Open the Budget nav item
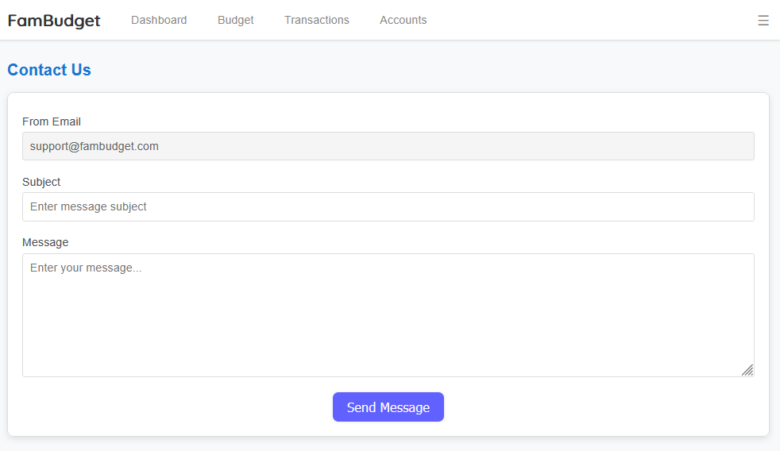Screen dimensions: 780x451 (x=236, y=21)
